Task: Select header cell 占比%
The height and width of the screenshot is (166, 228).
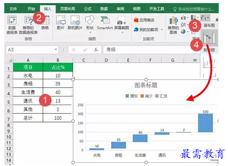Action: (58, 67)
